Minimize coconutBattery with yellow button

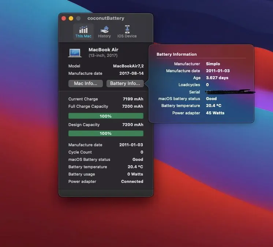click(71, 18)
